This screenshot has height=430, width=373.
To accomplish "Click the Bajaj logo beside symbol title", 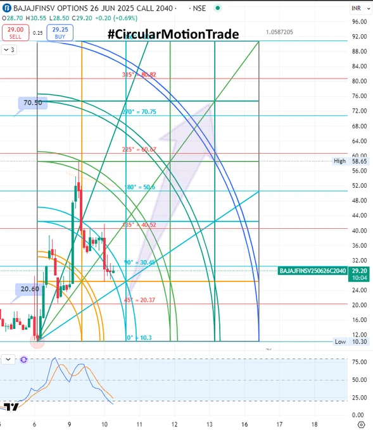I will click(6, 8).
